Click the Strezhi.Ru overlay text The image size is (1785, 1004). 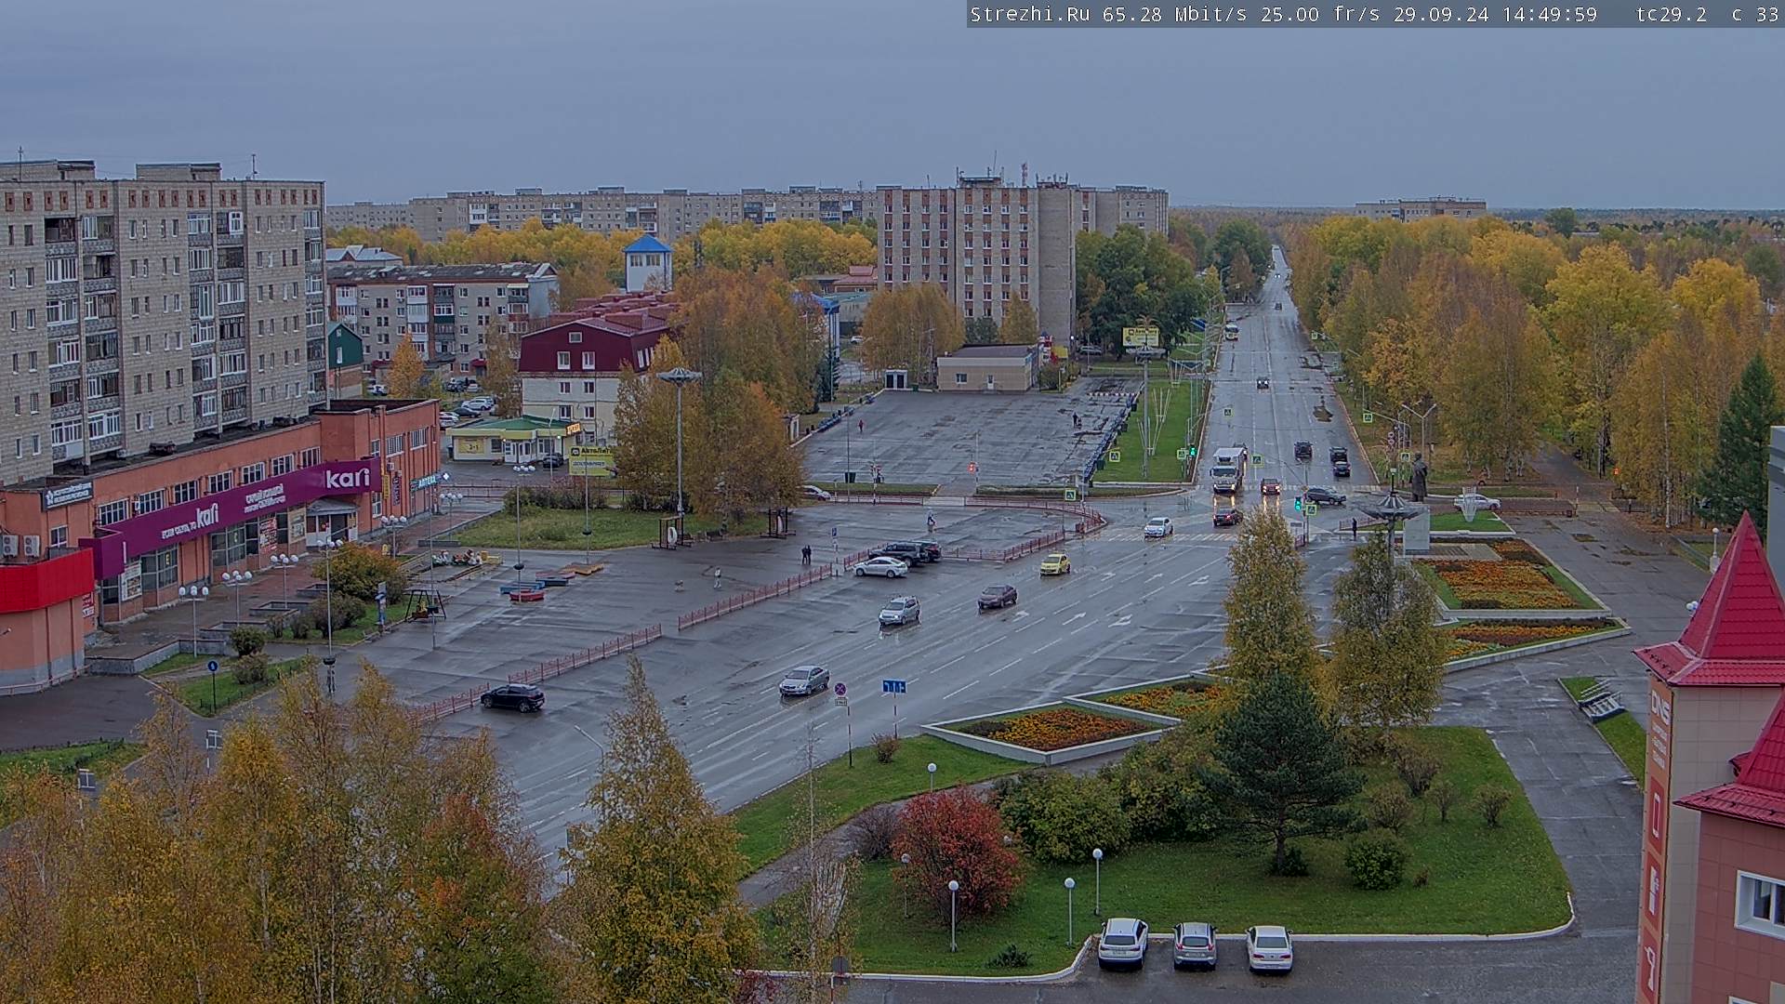(x=1032, y=14)
